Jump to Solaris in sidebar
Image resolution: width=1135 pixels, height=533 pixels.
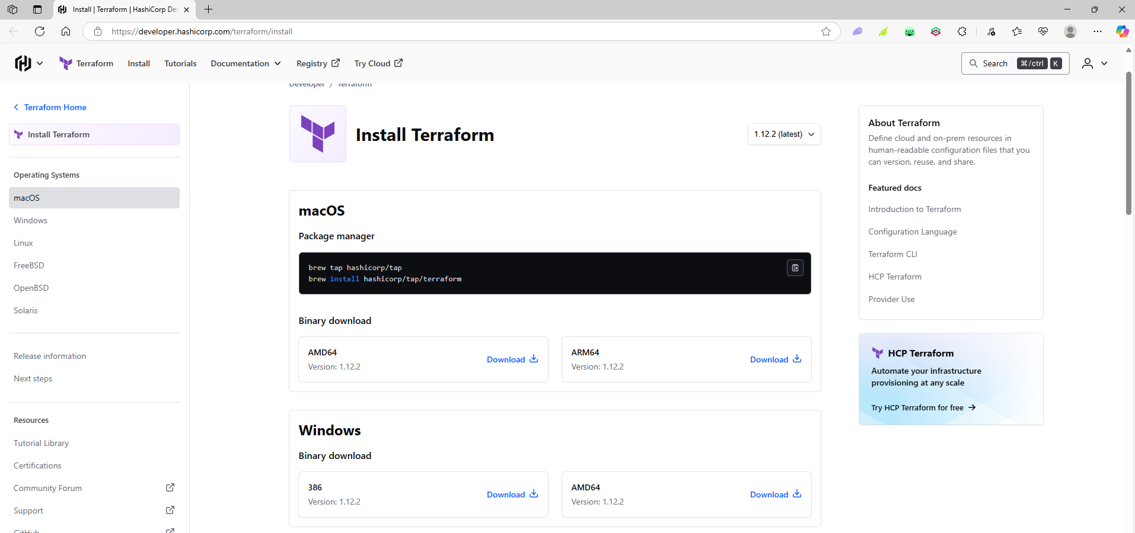coord(25,310)
